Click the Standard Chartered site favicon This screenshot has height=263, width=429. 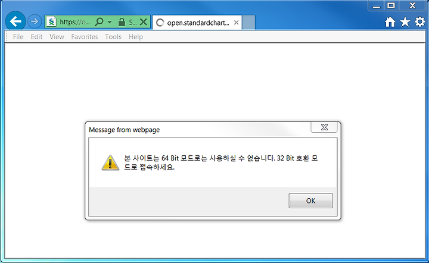[51, 21]
